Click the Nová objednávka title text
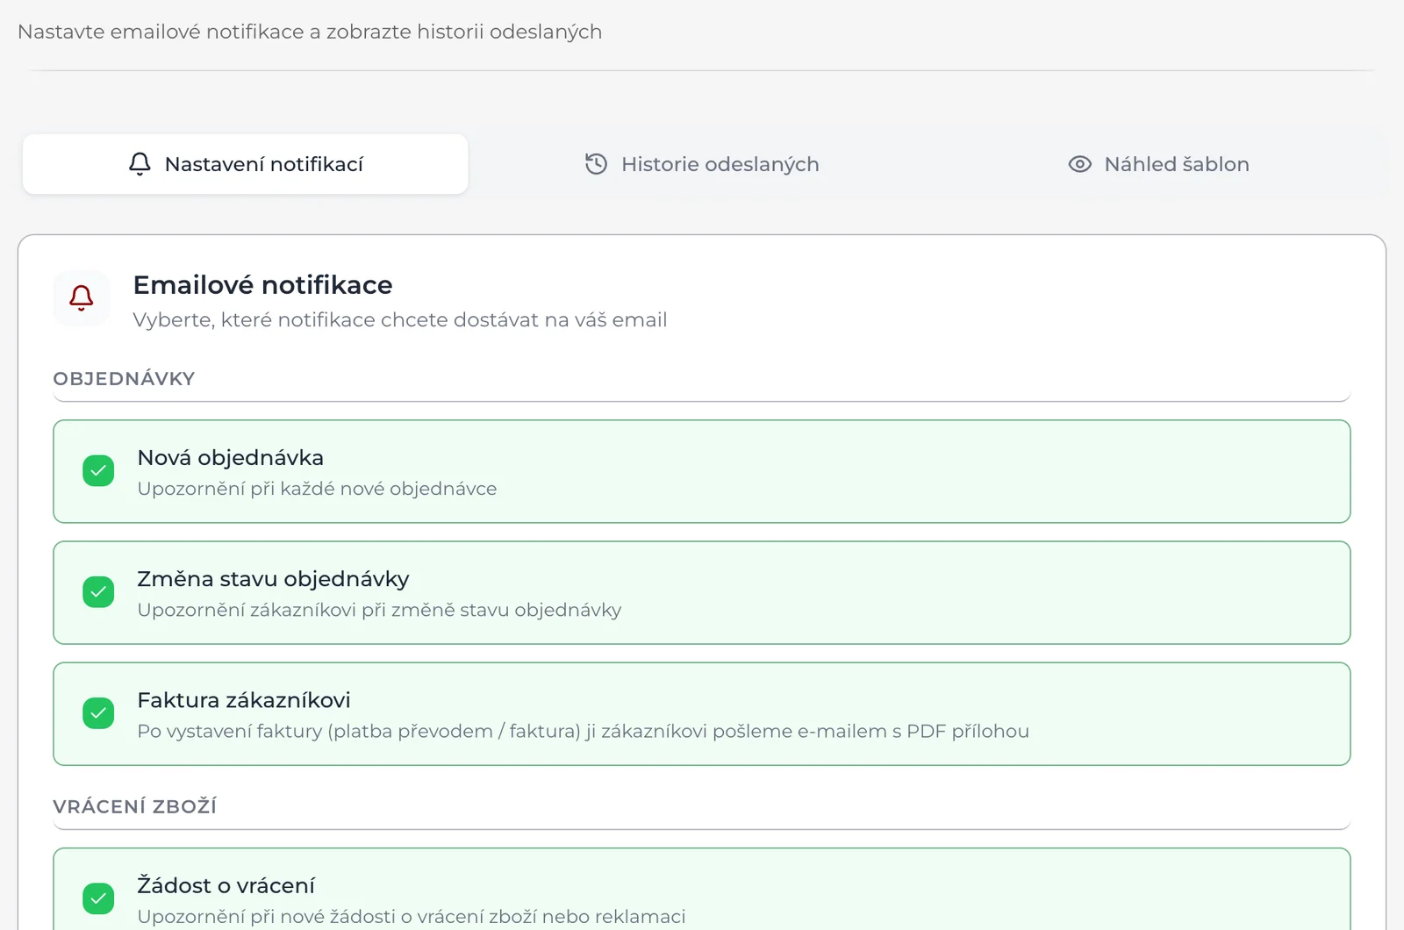This screenshot has width=1404, height=930. pyautogui.click(x=230, y=458)
